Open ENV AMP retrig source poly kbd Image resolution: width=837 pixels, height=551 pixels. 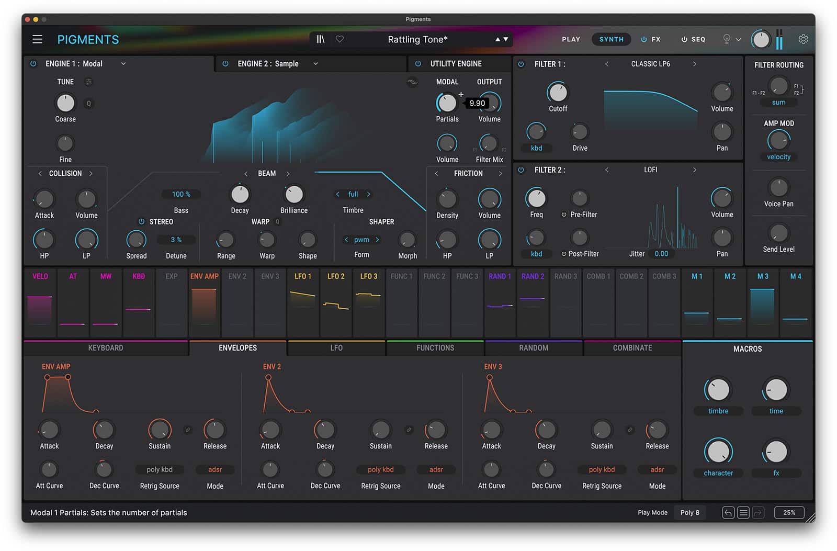tap(160, 470)
